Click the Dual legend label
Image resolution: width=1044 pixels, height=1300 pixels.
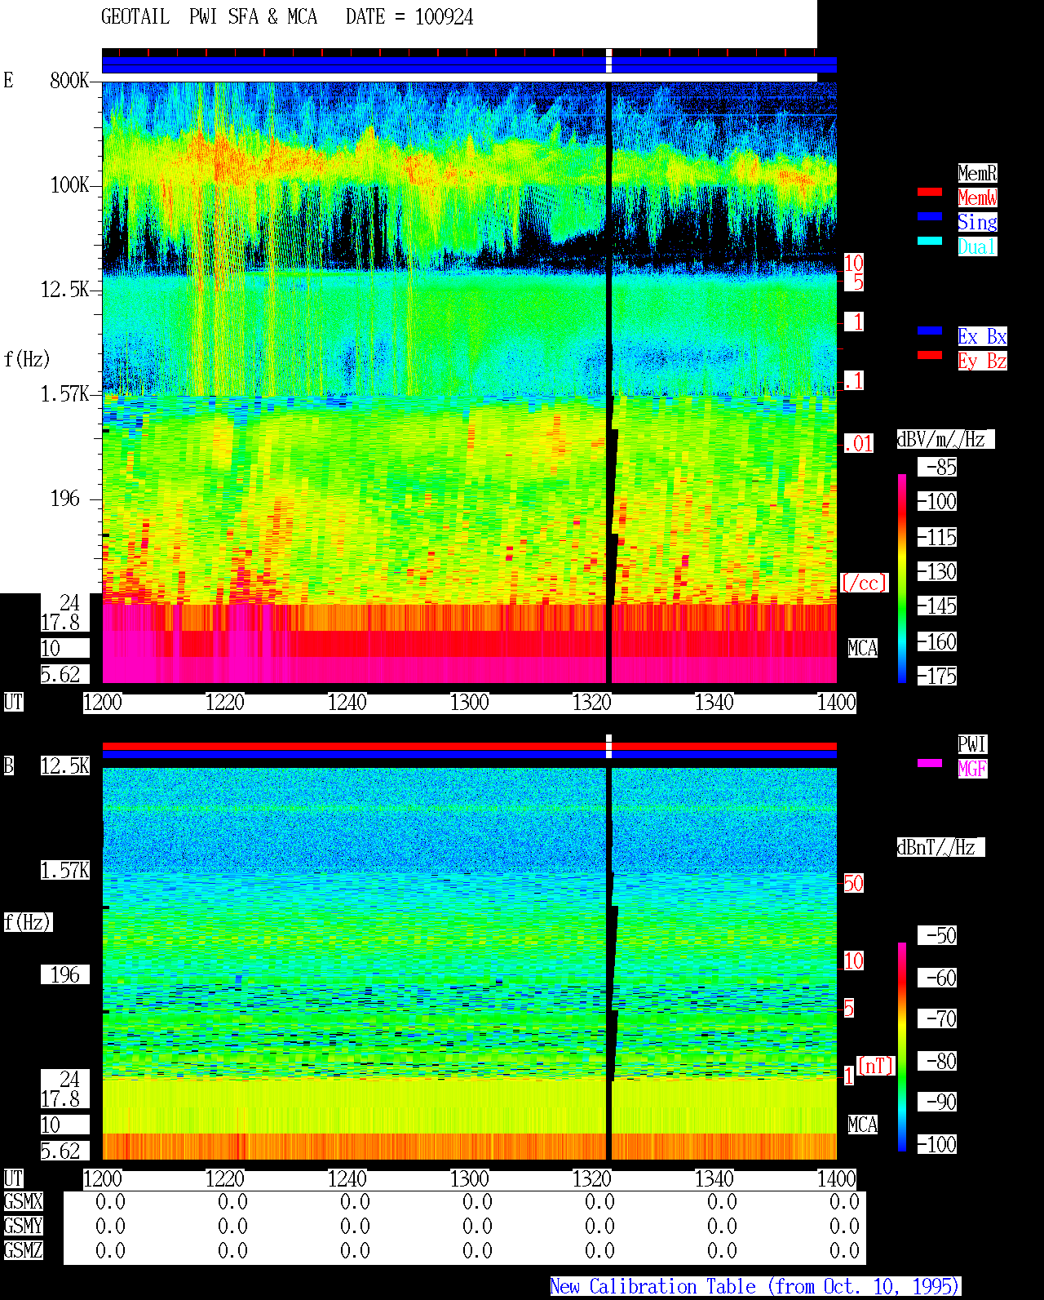tap(977, 246)
